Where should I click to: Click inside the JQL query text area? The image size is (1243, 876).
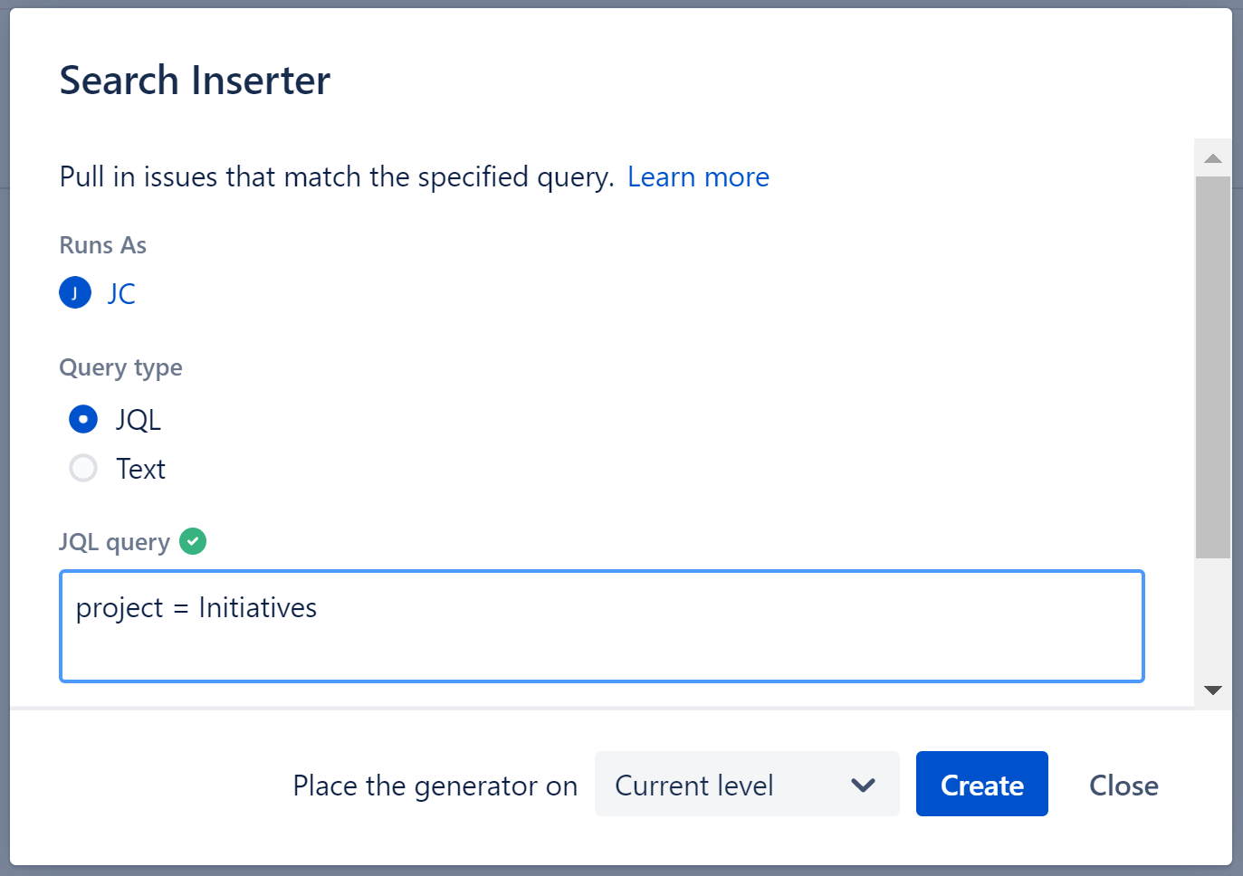pyautogui.click(x=602, y=626)
